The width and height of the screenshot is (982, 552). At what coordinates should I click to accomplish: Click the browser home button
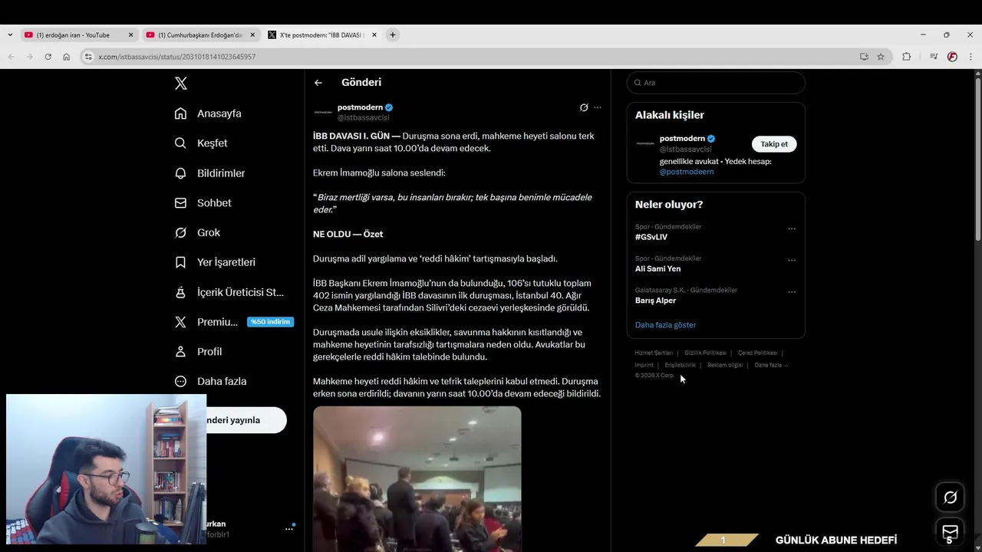(x=67, y=57)
